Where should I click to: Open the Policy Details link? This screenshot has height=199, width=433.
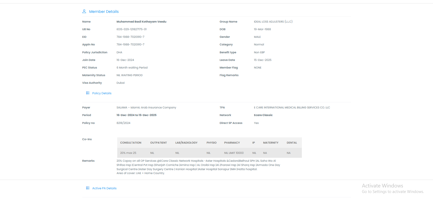tap(102, 93)
